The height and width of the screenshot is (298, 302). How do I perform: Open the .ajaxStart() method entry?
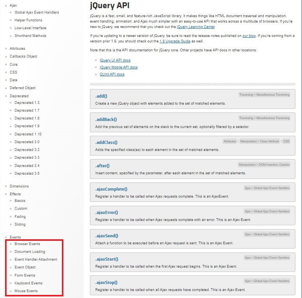[x=107, y=259]
